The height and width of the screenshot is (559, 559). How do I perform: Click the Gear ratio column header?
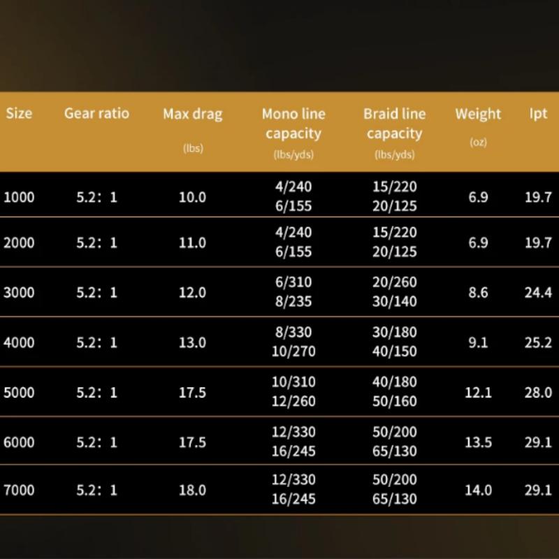96,113
